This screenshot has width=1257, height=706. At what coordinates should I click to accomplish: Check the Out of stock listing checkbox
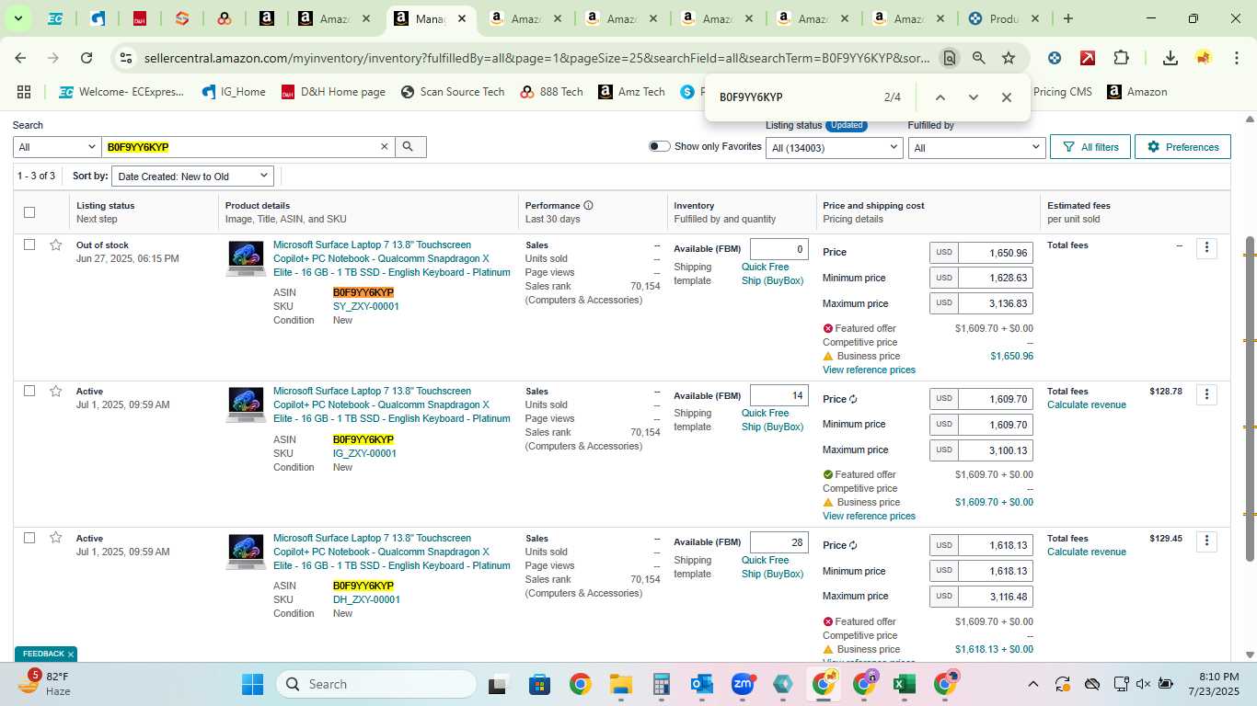[29, 245]
